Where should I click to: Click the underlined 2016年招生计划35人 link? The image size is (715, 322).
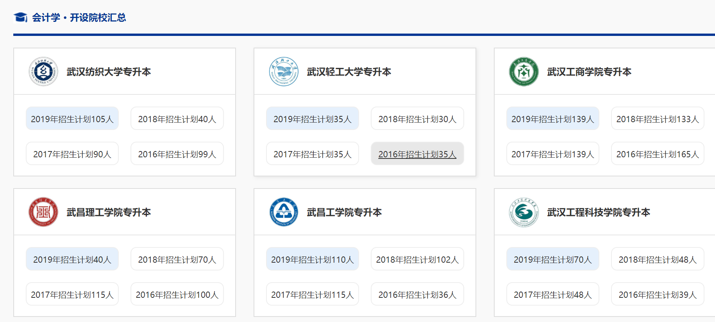click(x=417, y=154)
